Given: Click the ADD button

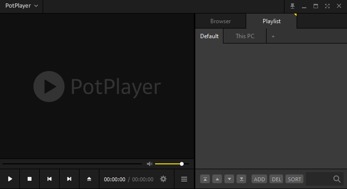Looking at the screenshot, I should (x=259, y=179).
